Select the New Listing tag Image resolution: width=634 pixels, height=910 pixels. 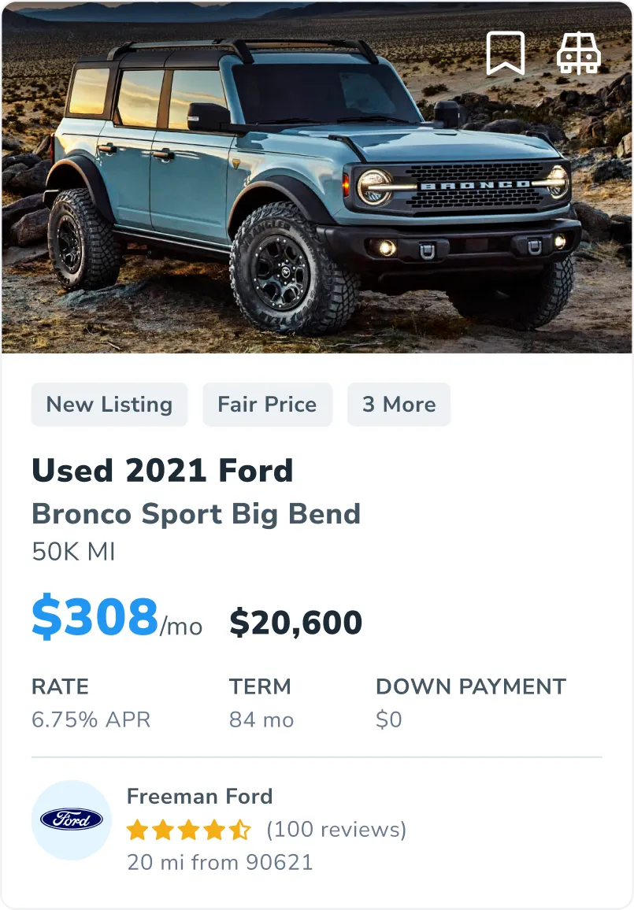pyautogui.click(x=109, y=405)
